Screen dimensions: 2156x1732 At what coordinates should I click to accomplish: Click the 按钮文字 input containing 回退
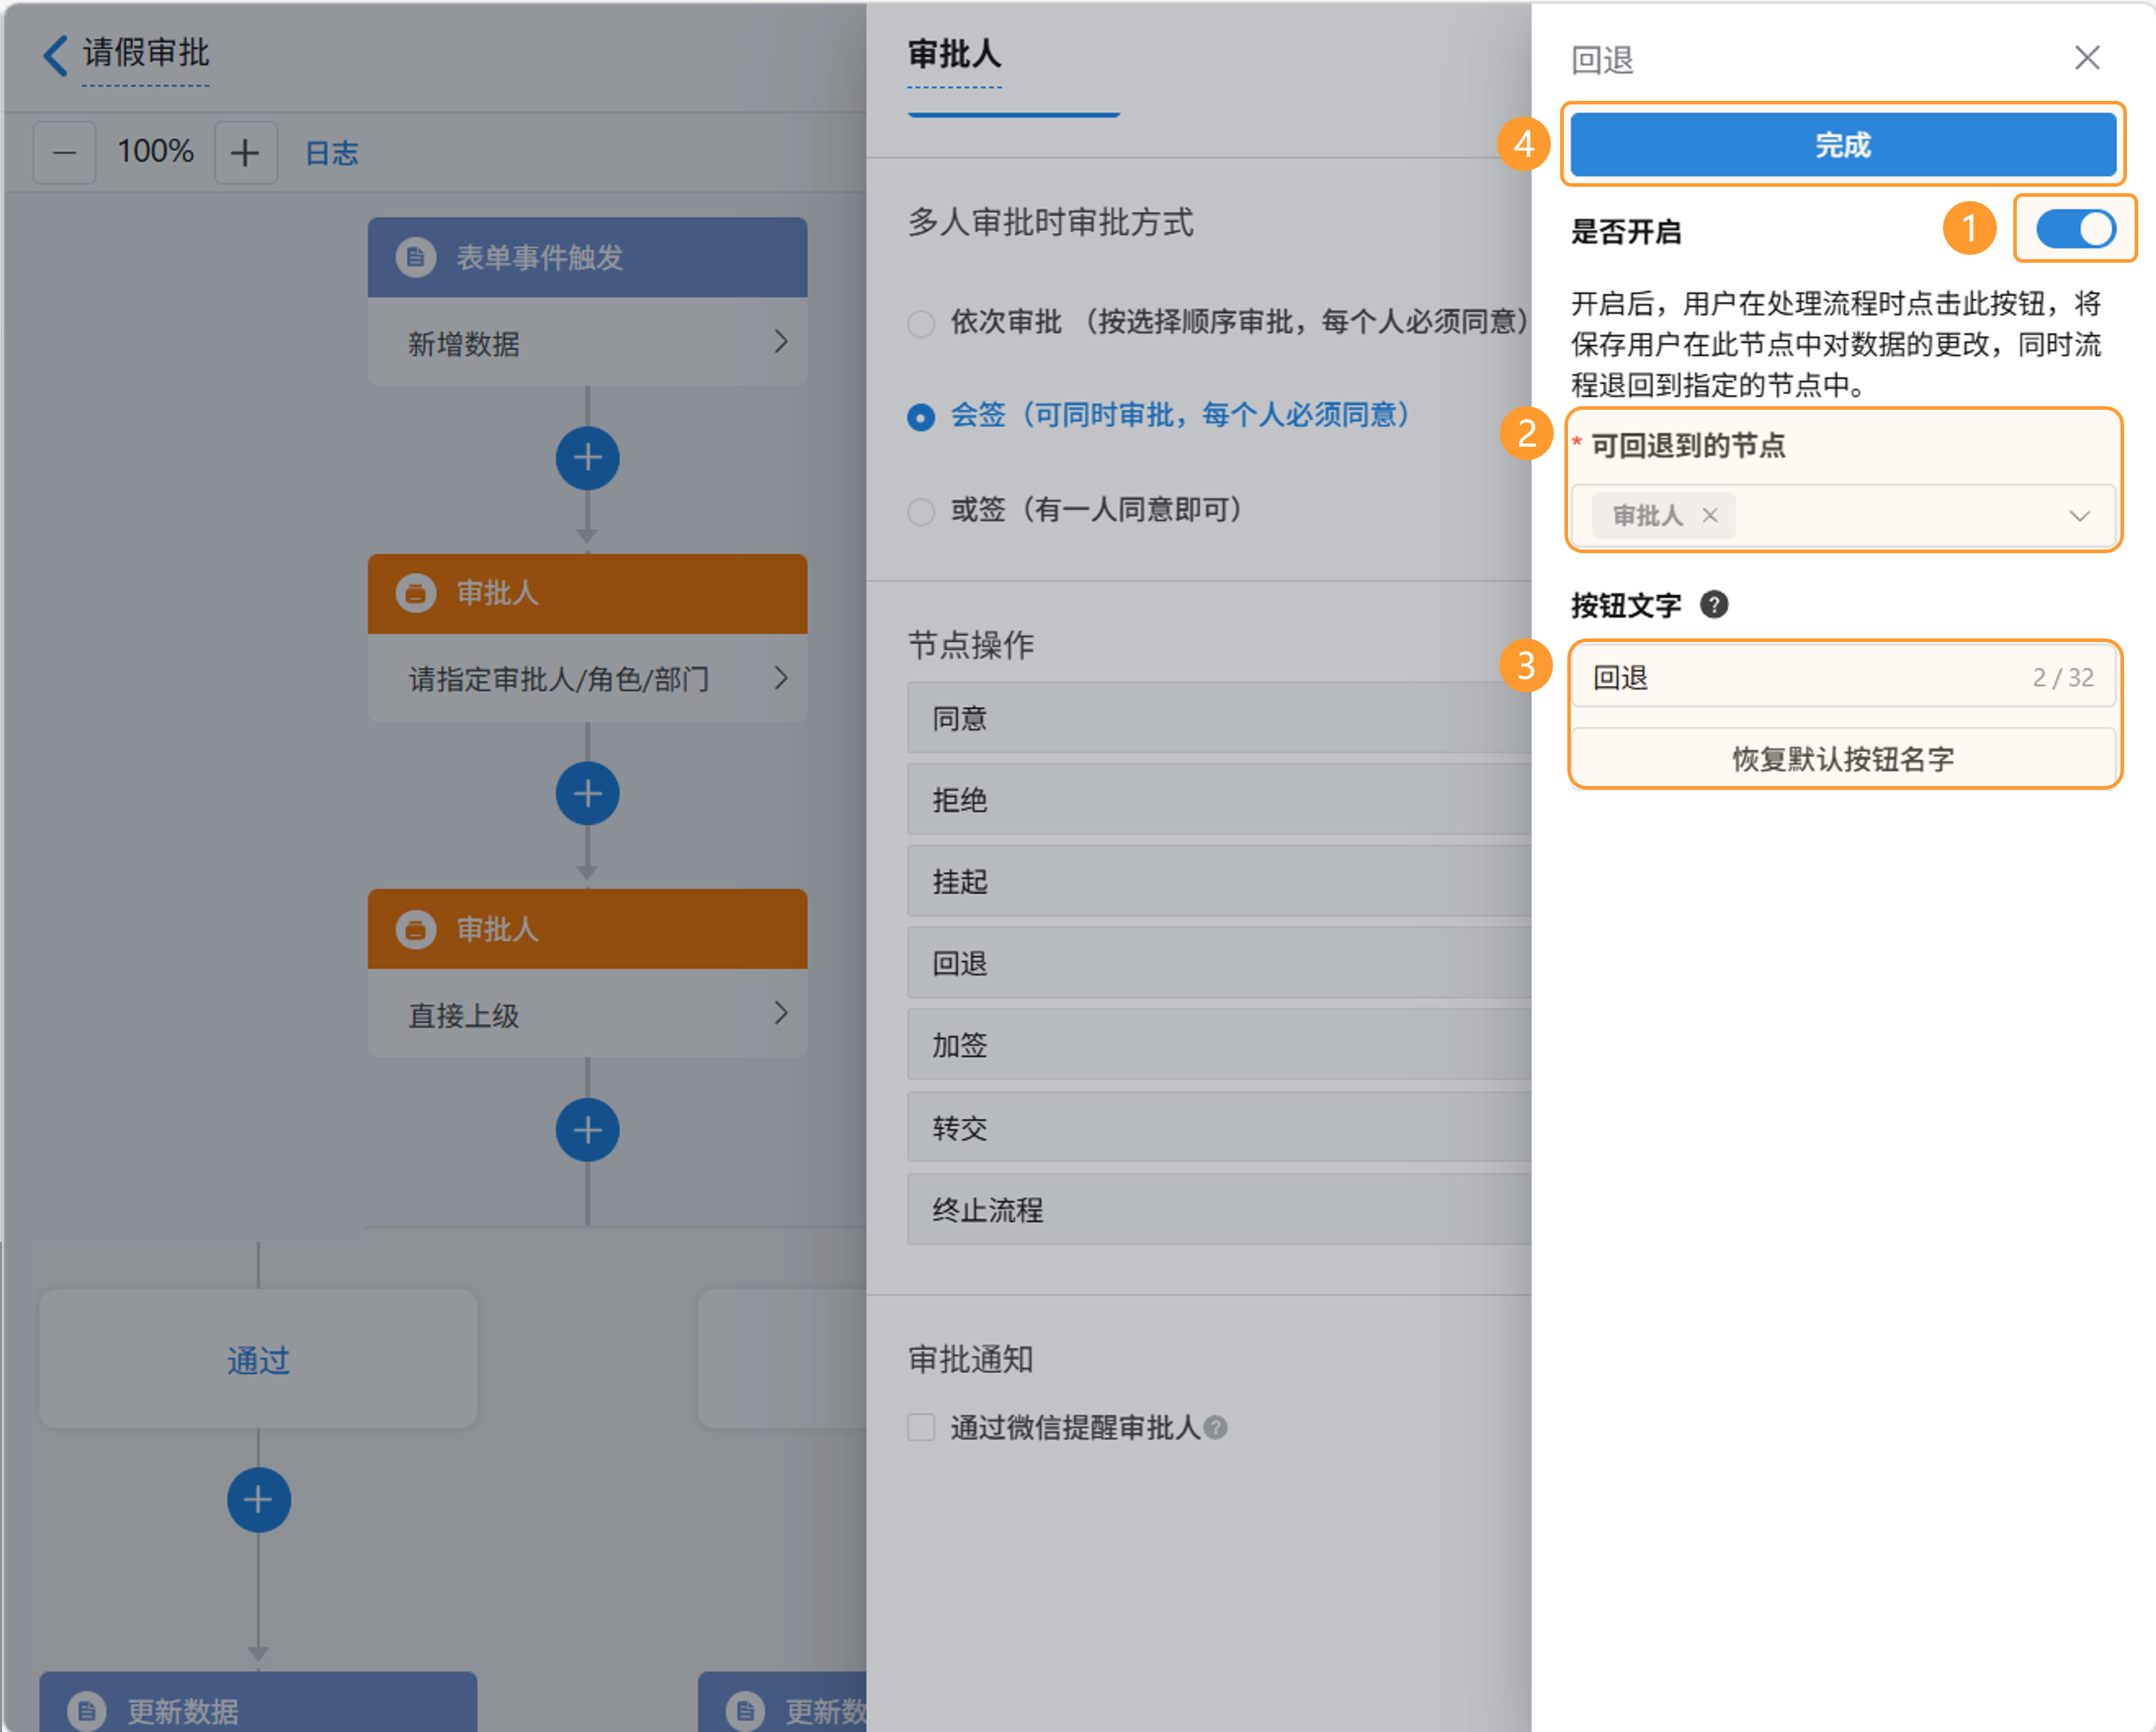1800,677
